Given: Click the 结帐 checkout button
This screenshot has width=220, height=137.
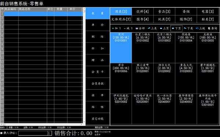Looking at the screenshot, I should pyautogui.click(x=98, y=107).
